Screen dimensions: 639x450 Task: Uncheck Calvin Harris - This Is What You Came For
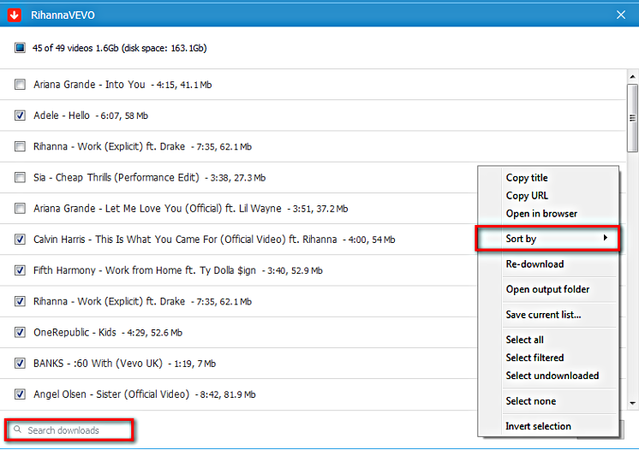click(x=20, y=240)
